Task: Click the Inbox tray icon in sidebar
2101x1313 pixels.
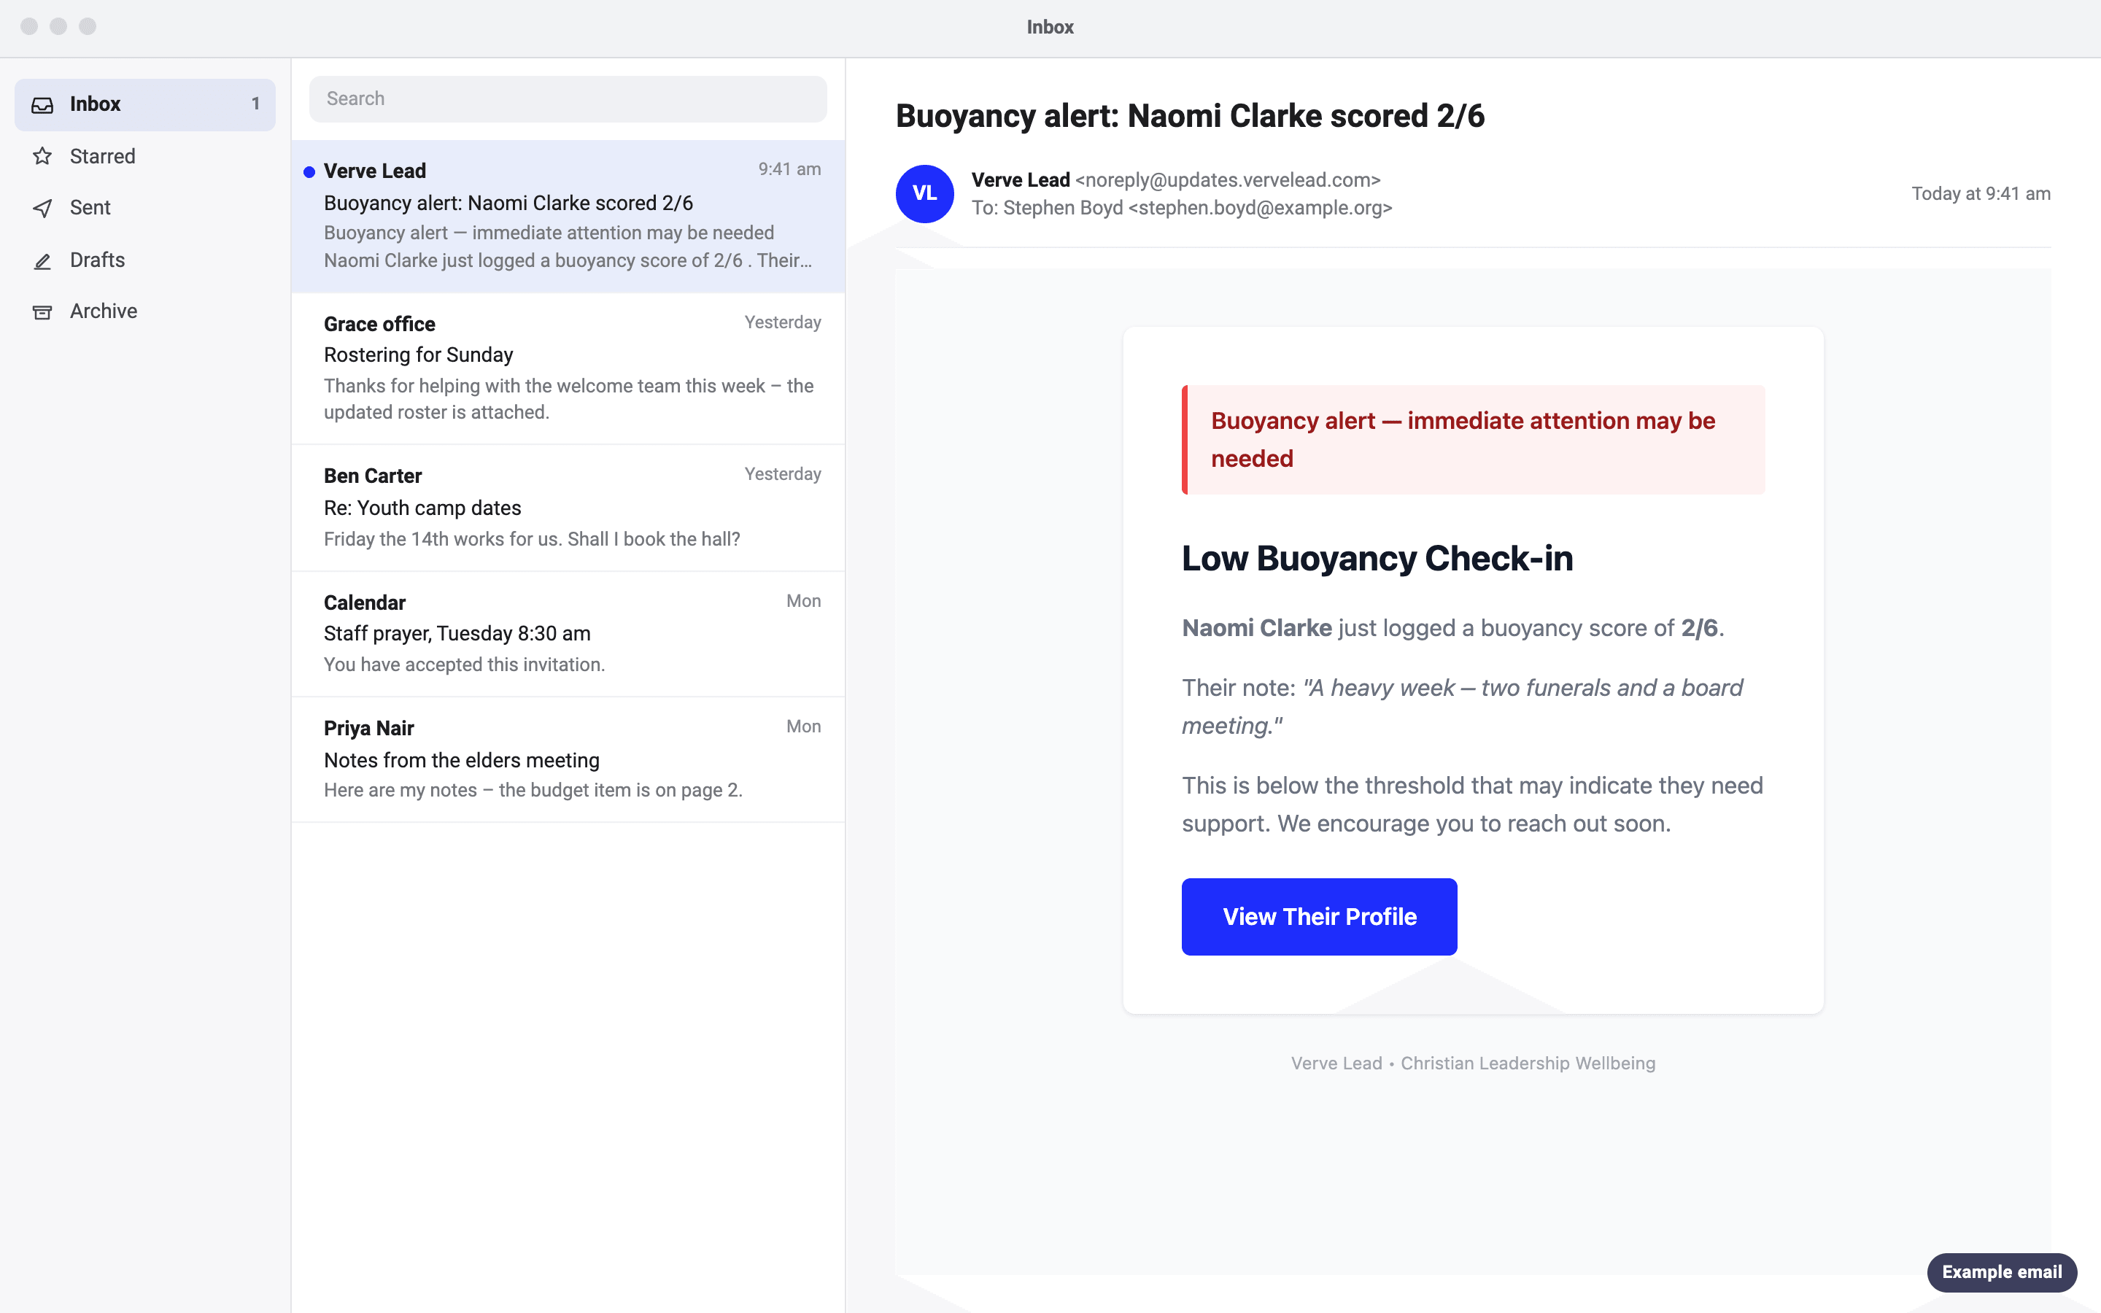Action: [x=42, y=105]
